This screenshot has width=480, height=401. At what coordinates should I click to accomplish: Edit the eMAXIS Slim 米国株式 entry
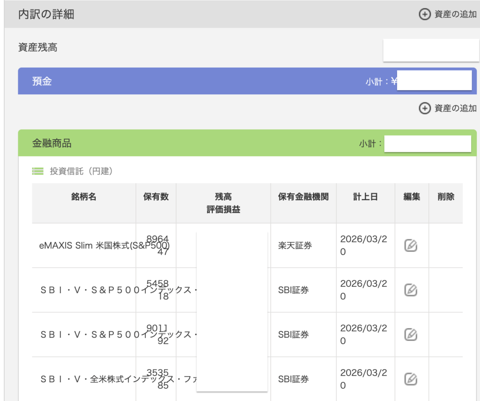click(x=411, y=246)
